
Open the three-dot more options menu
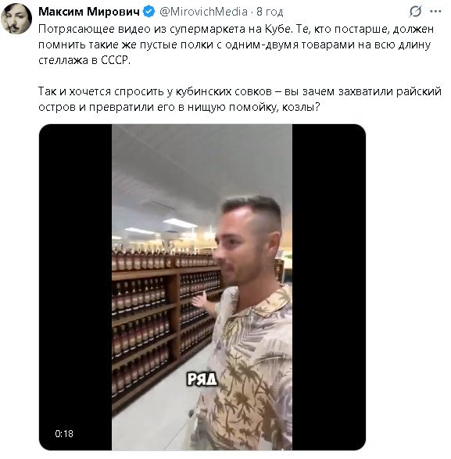click(x=436, y=12)
